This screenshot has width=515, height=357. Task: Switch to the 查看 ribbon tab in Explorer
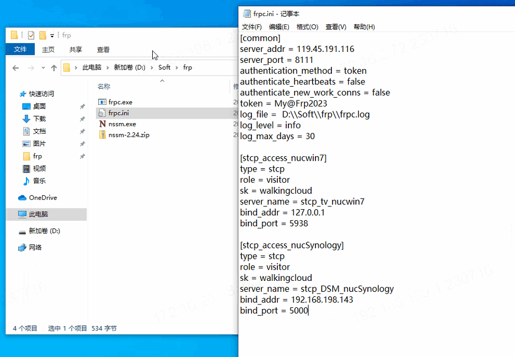pos(103,50)
